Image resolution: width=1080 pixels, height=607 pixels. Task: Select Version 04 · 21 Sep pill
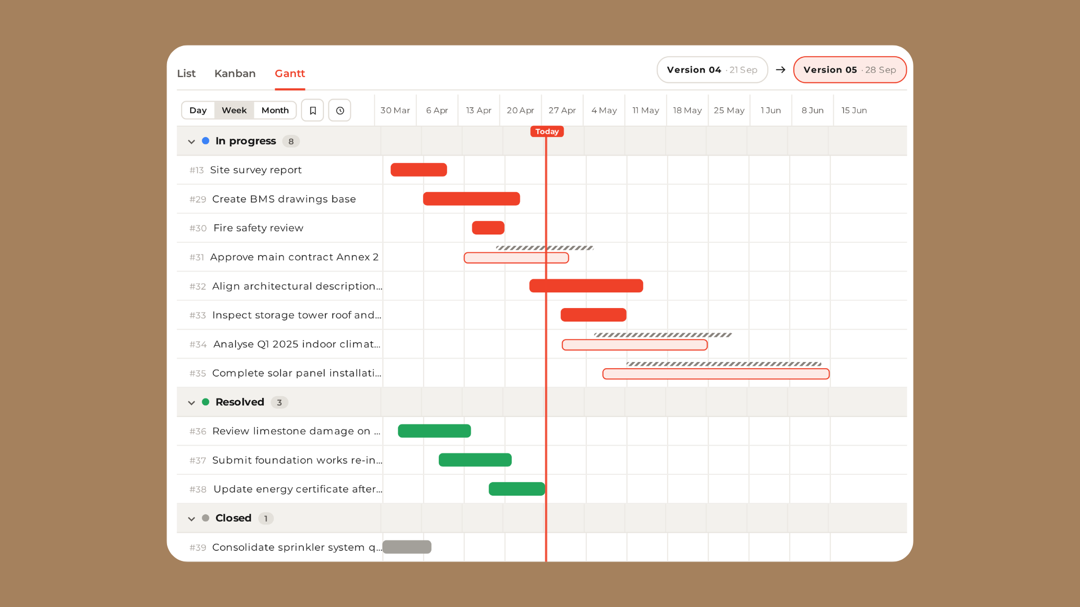[x=712, y=70]
